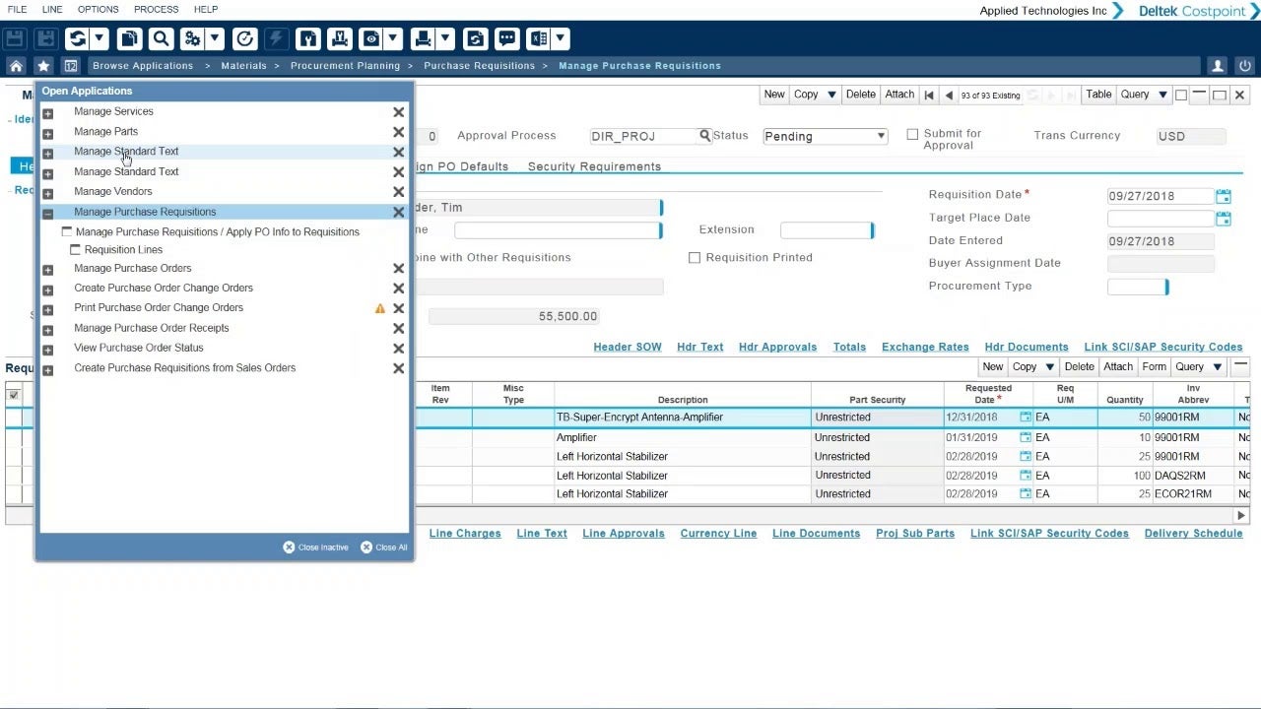Open the calendar picker next to Requisition Date
The image size is (1261, 709).
tap(1224, 196)
